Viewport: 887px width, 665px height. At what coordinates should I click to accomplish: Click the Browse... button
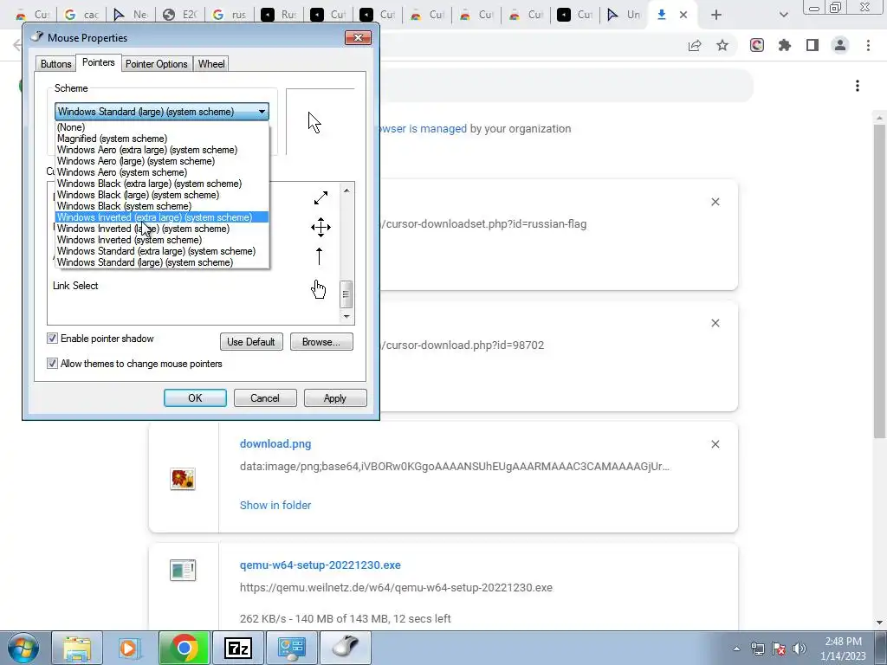[321, 341]
